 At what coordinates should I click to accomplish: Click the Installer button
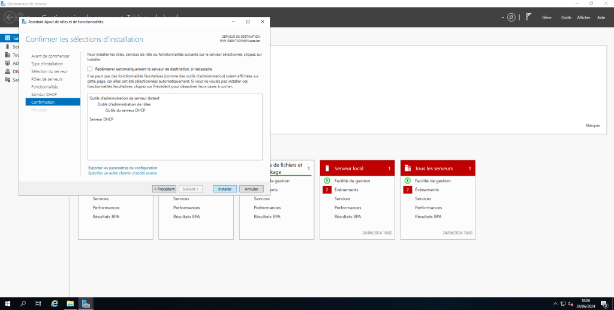(x=225, y=188)
